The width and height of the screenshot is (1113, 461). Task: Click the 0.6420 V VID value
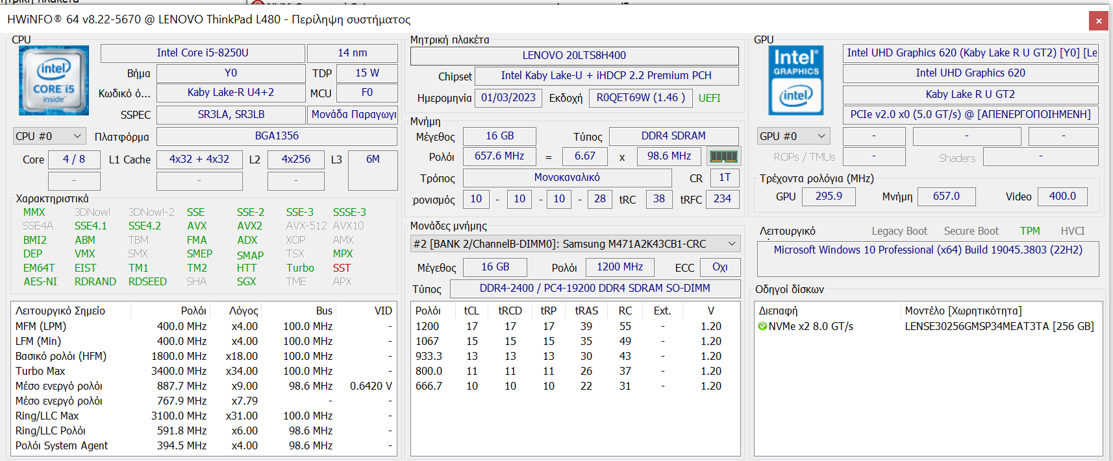click(x=371, y=386)
